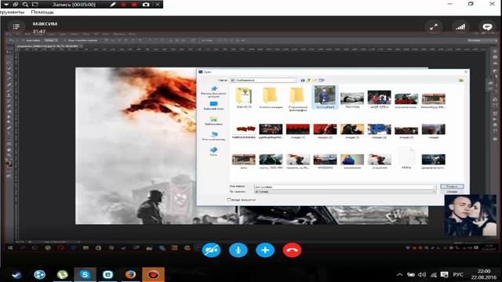This screenshot has height=282, width=502.
Task: End the call with the red hang-up button
Action: tap(292, 250)
